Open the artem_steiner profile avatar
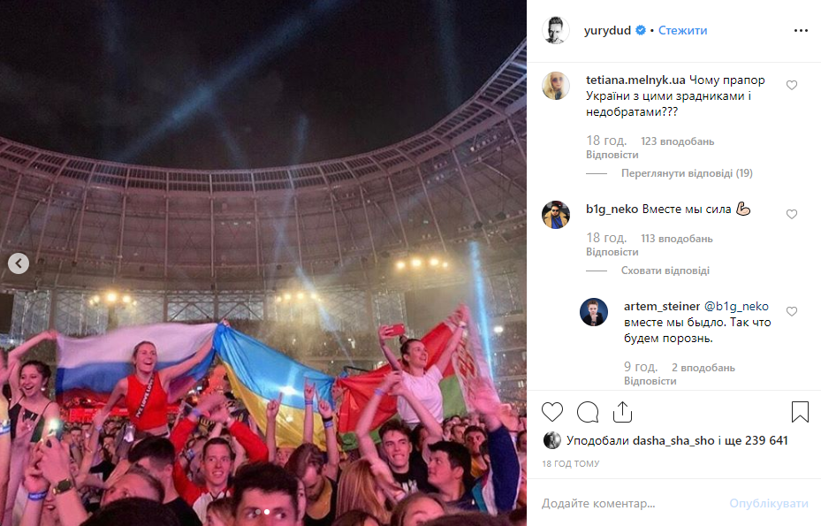 click(594, 312)
